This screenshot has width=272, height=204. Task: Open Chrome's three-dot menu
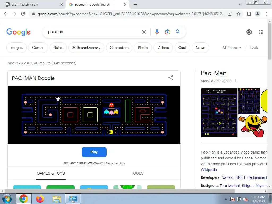click(x=266, y=14)
